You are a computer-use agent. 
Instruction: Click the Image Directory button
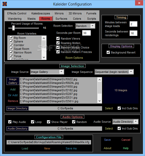18,108
